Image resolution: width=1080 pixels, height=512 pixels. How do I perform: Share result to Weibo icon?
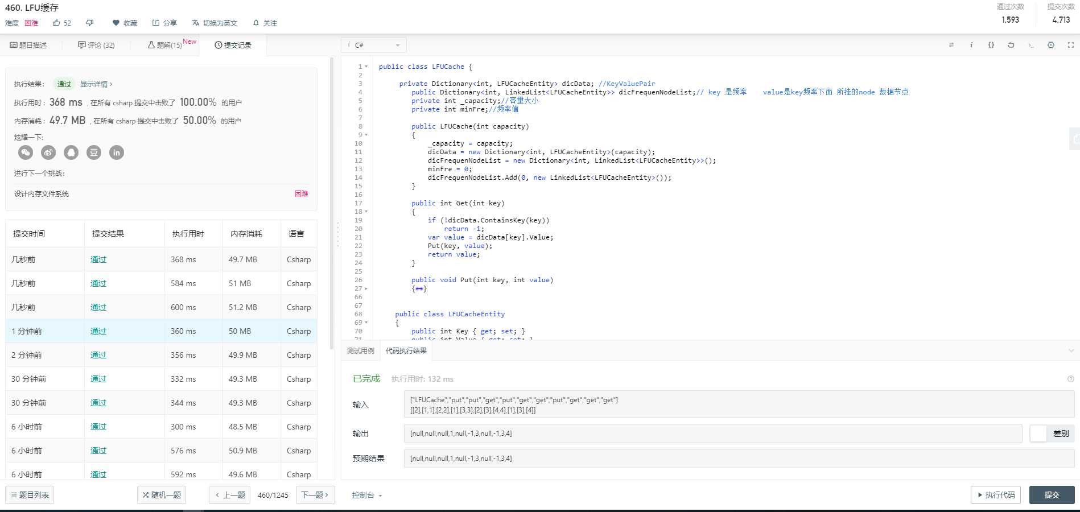48,152
